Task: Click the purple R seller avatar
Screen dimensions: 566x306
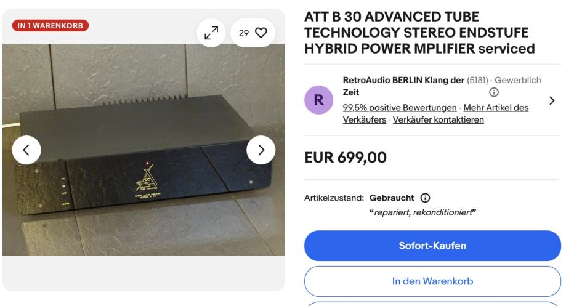Action: 319,100
